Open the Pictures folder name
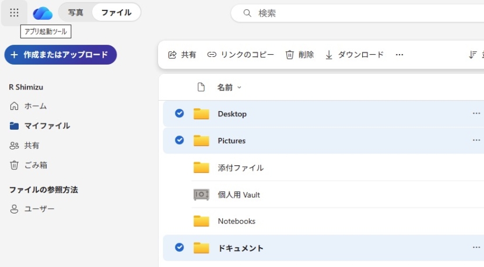Screen dimensions: 484x267 (232, 141)
